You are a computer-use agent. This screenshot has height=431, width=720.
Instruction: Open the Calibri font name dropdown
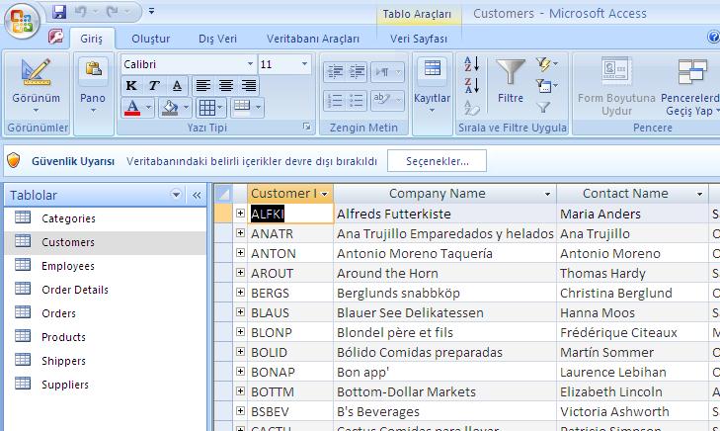250,64
